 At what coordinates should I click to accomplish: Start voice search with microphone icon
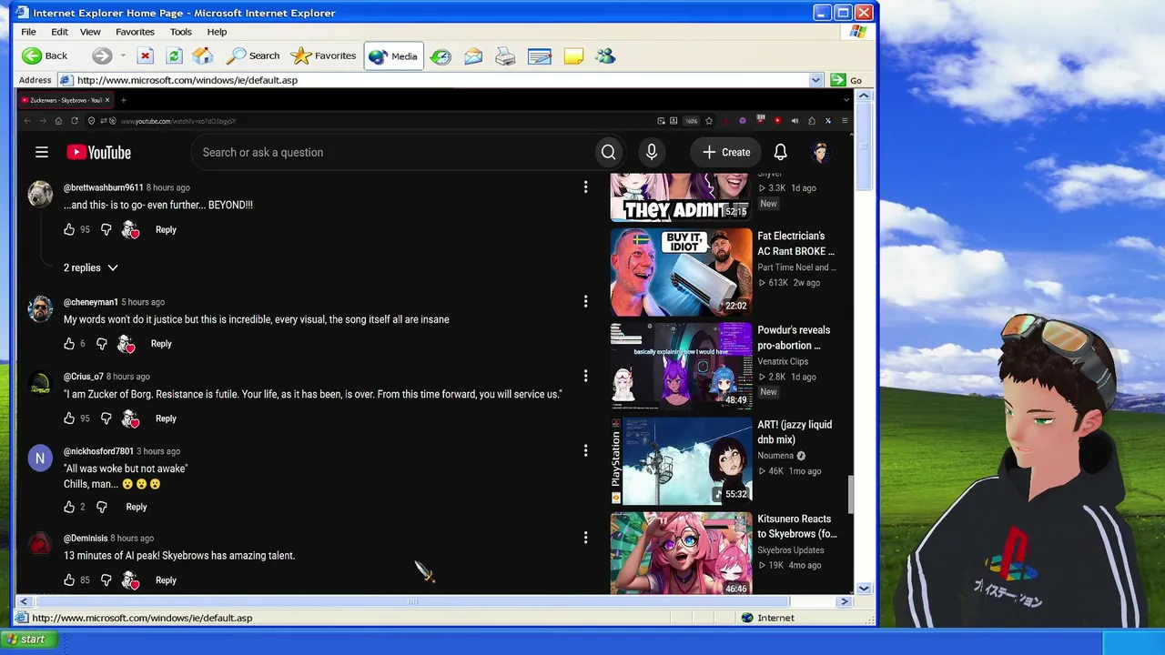pos(652,152)
